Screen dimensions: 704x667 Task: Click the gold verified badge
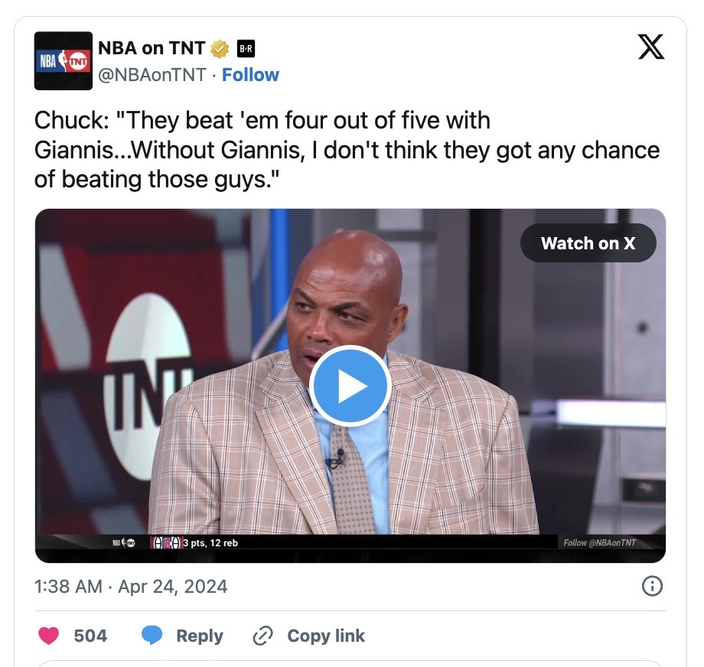click(x=220, y=49)
